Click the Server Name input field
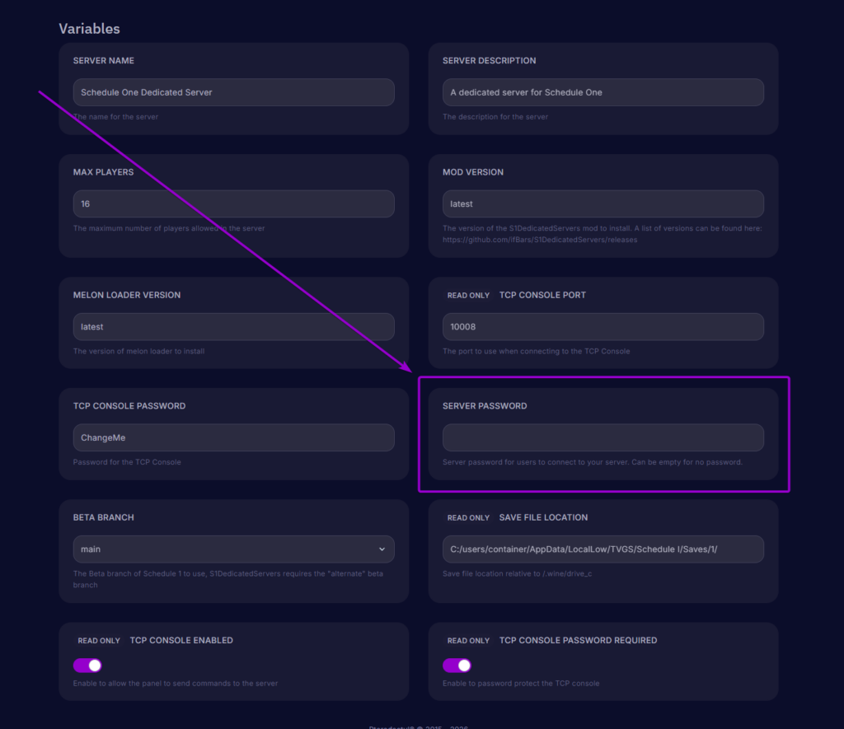Screen dimensions: 844x729 (x=233, y=92)
